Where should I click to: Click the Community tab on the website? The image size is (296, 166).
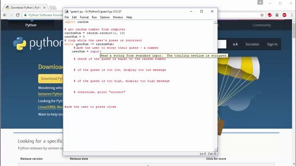click(x=262, y=25)
